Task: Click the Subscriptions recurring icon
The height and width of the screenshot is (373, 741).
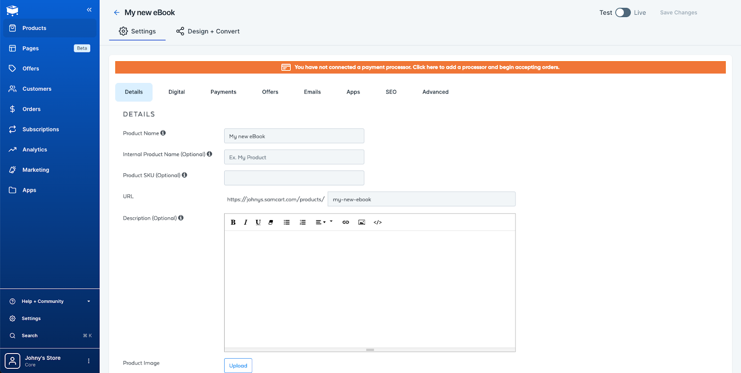Action: click(x=13, y=129)
